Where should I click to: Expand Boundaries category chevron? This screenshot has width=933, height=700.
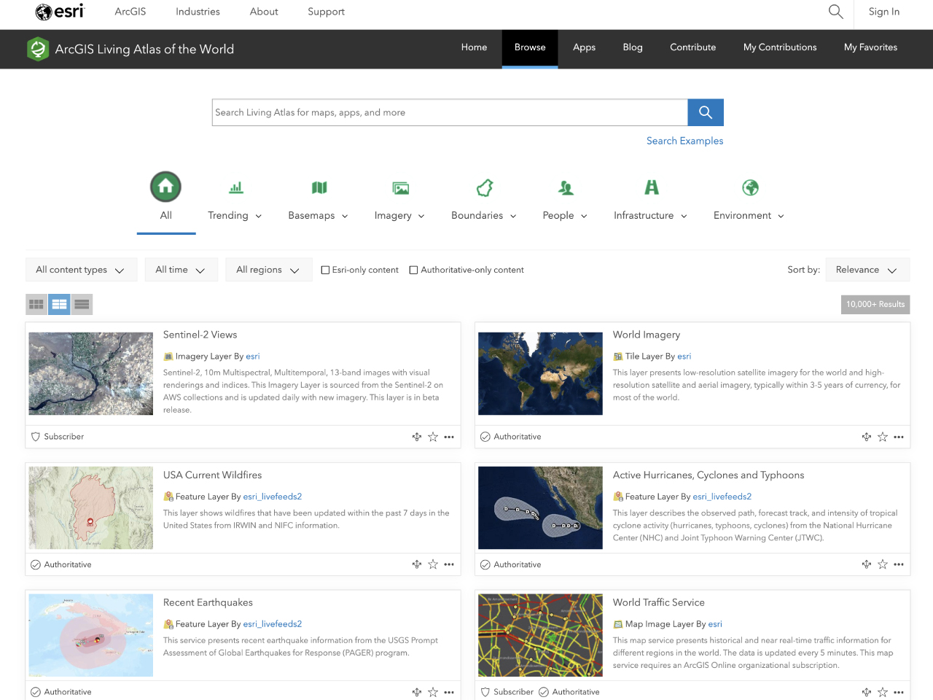[x=513, y=216]
